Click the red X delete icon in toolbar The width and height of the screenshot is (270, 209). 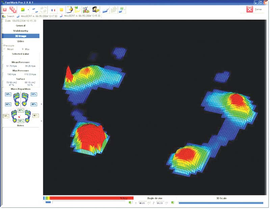click(x=5, y=10)
